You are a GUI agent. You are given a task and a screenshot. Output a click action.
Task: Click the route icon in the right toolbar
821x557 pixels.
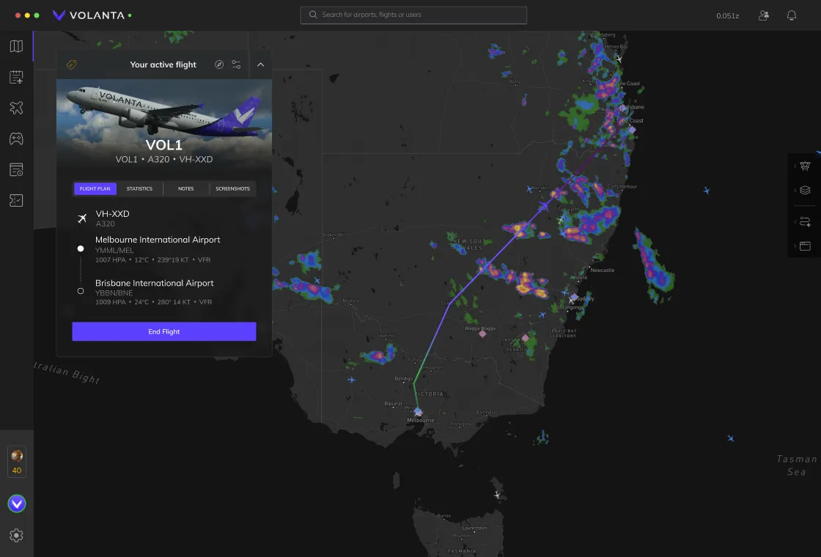pyautogui.click(x=804, y=221)
